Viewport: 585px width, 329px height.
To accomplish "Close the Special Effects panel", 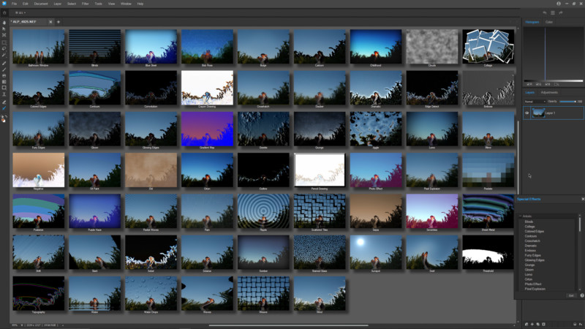I will pyautogui.click(x=583, y=199).
